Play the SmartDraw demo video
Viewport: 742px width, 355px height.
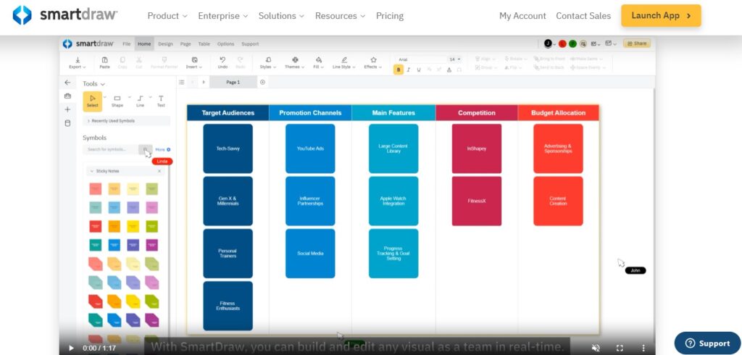click(71, 348)
